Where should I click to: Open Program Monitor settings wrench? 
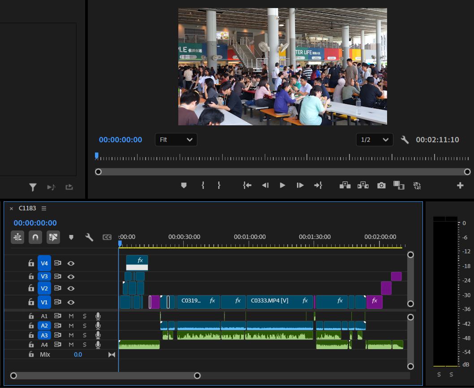click(405, 140)
